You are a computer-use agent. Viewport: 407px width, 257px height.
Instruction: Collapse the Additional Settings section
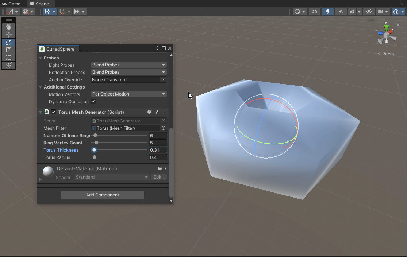41,87
